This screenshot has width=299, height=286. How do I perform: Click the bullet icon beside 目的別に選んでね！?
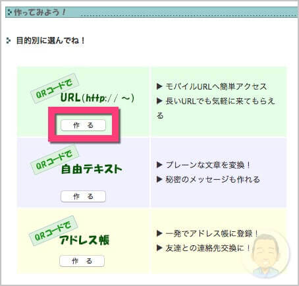(9, 41)
